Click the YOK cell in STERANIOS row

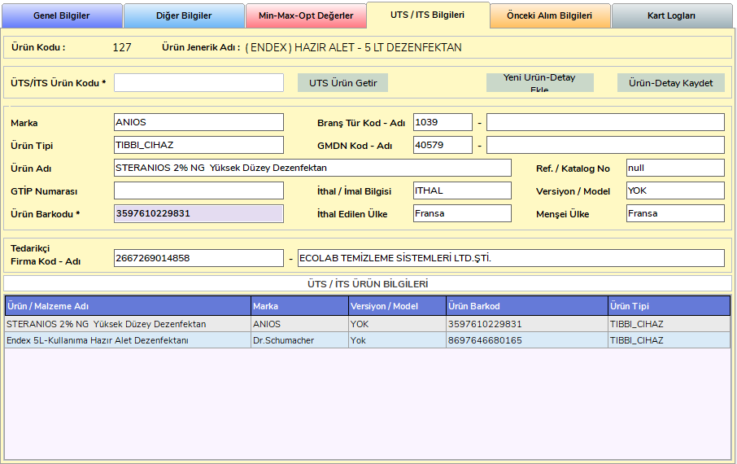[x=398, y=324]
